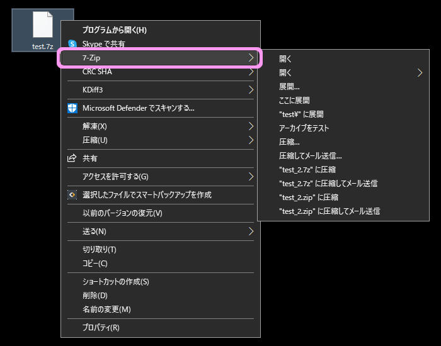Expand the chevron arrow on 解凍(X) row
Image resolution: width=441 pixels, height=346 pixels.
(x=251, y=126)
